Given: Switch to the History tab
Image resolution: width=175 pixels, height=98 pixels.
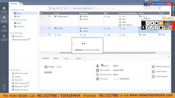Looking at the screenshot, I should pos(78,58).
